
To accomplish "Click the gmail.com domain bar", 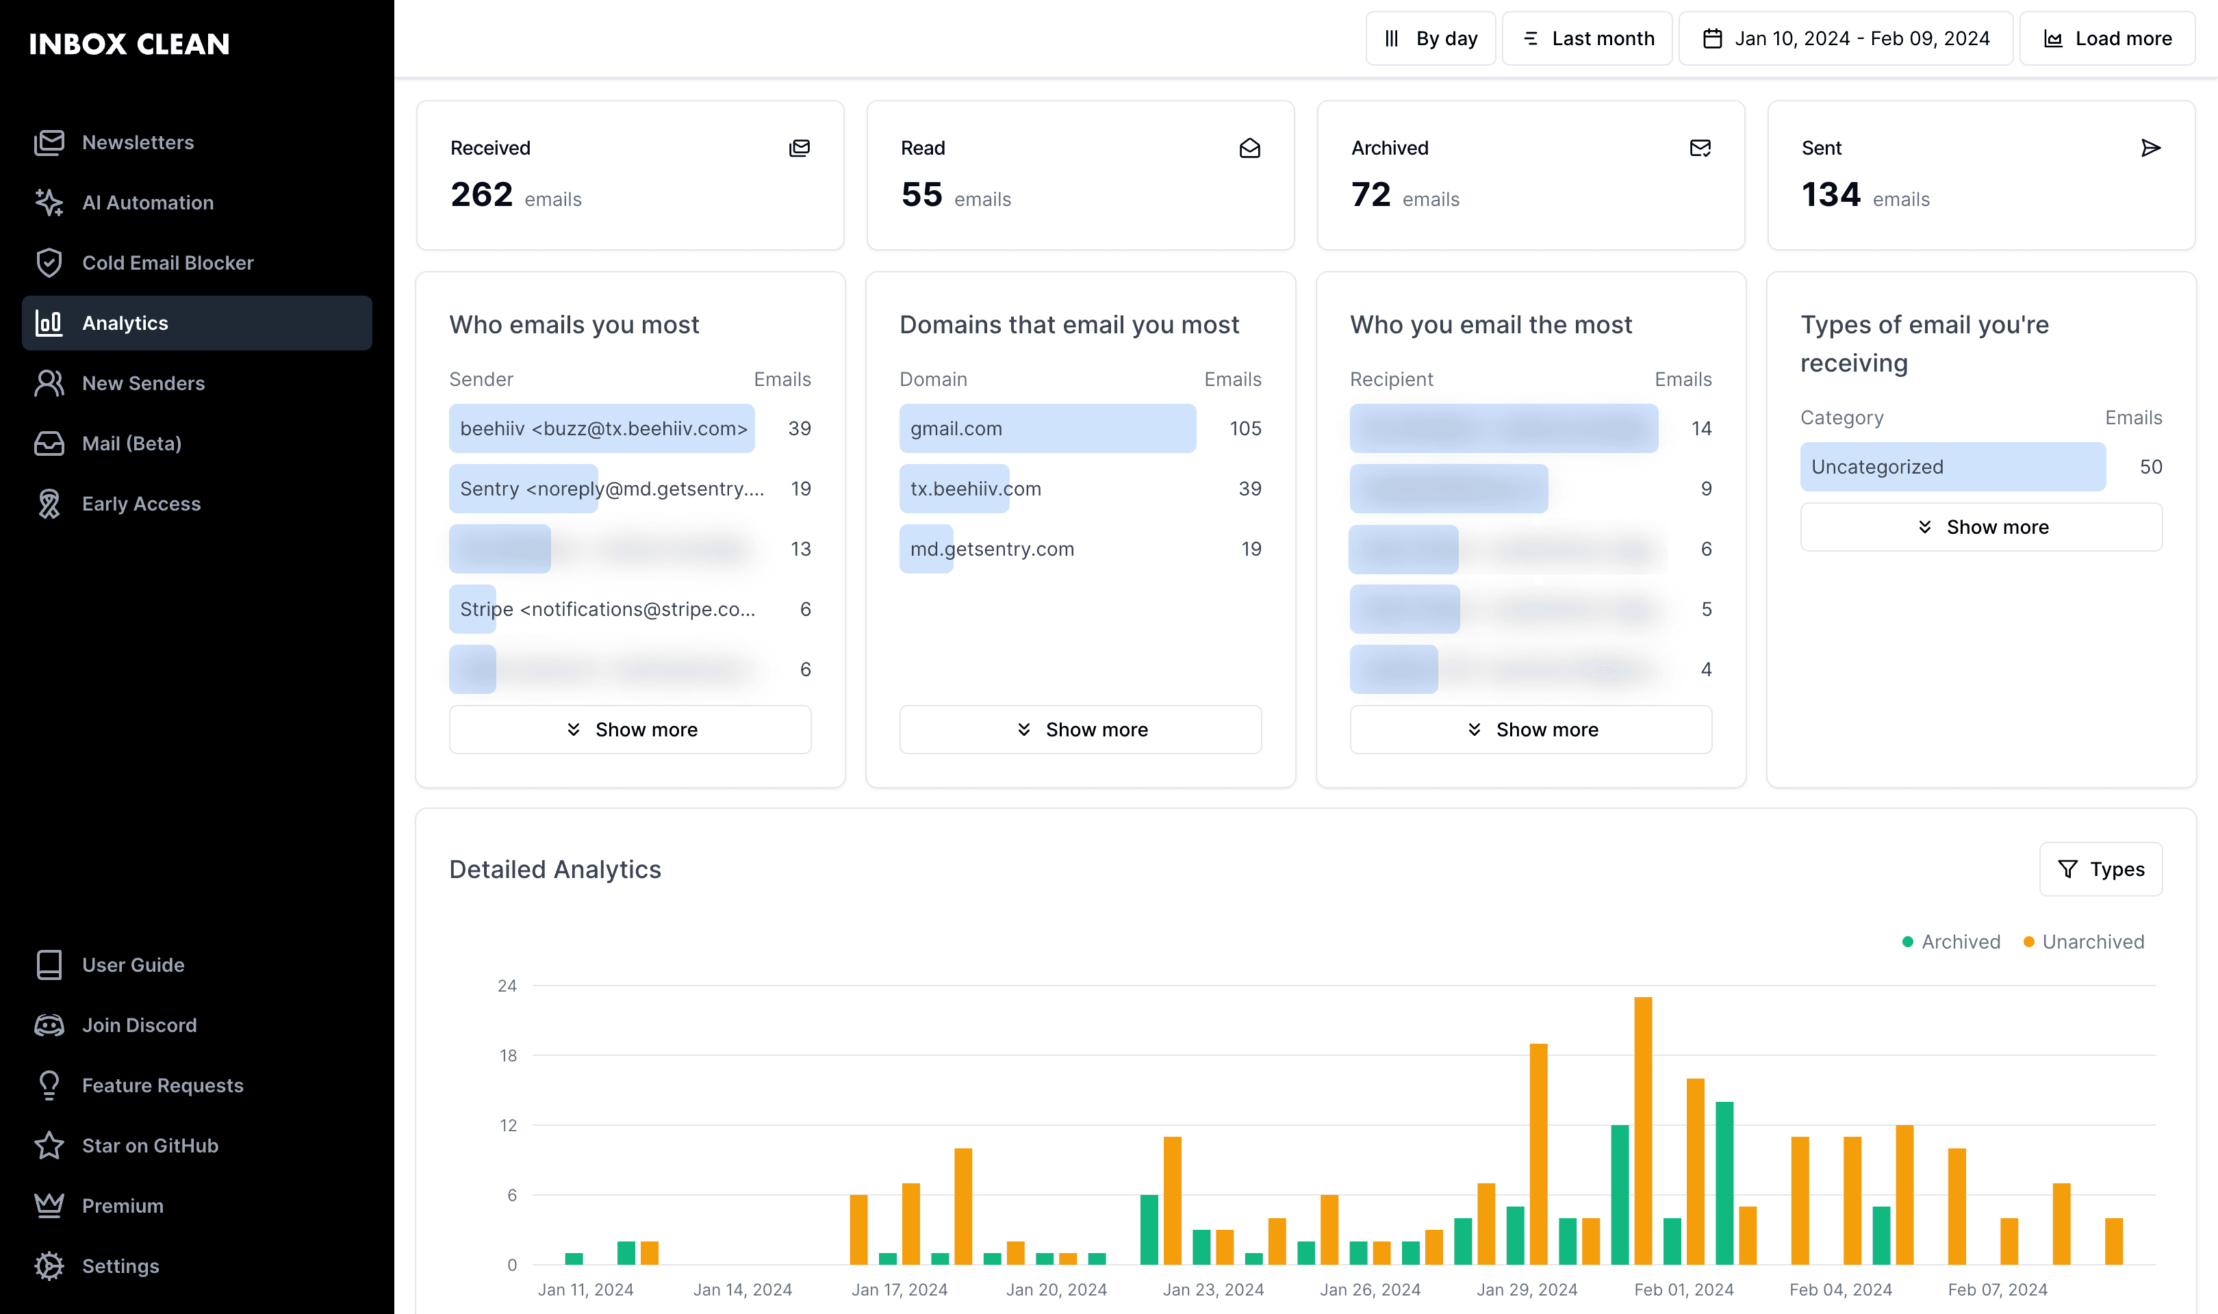I will tap(1047, 428).
